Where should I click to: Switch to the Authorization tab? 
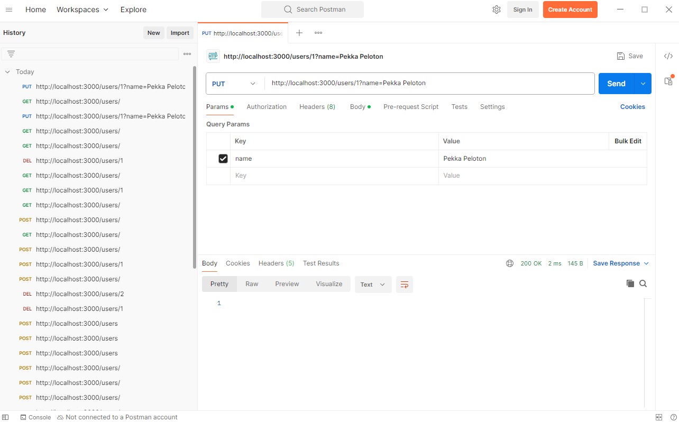tap(266, 107)
